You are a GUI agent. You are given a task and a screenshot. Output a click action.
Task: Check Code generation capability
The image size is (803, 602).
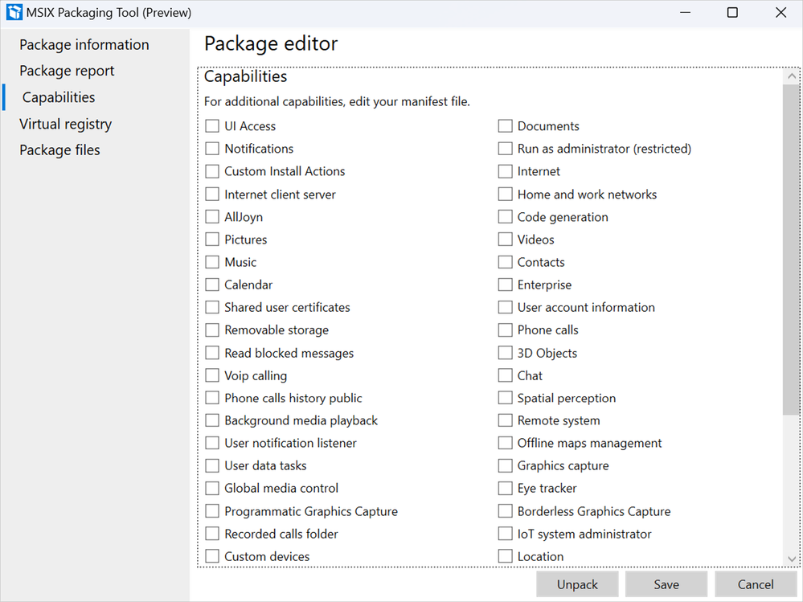[505, 216]
